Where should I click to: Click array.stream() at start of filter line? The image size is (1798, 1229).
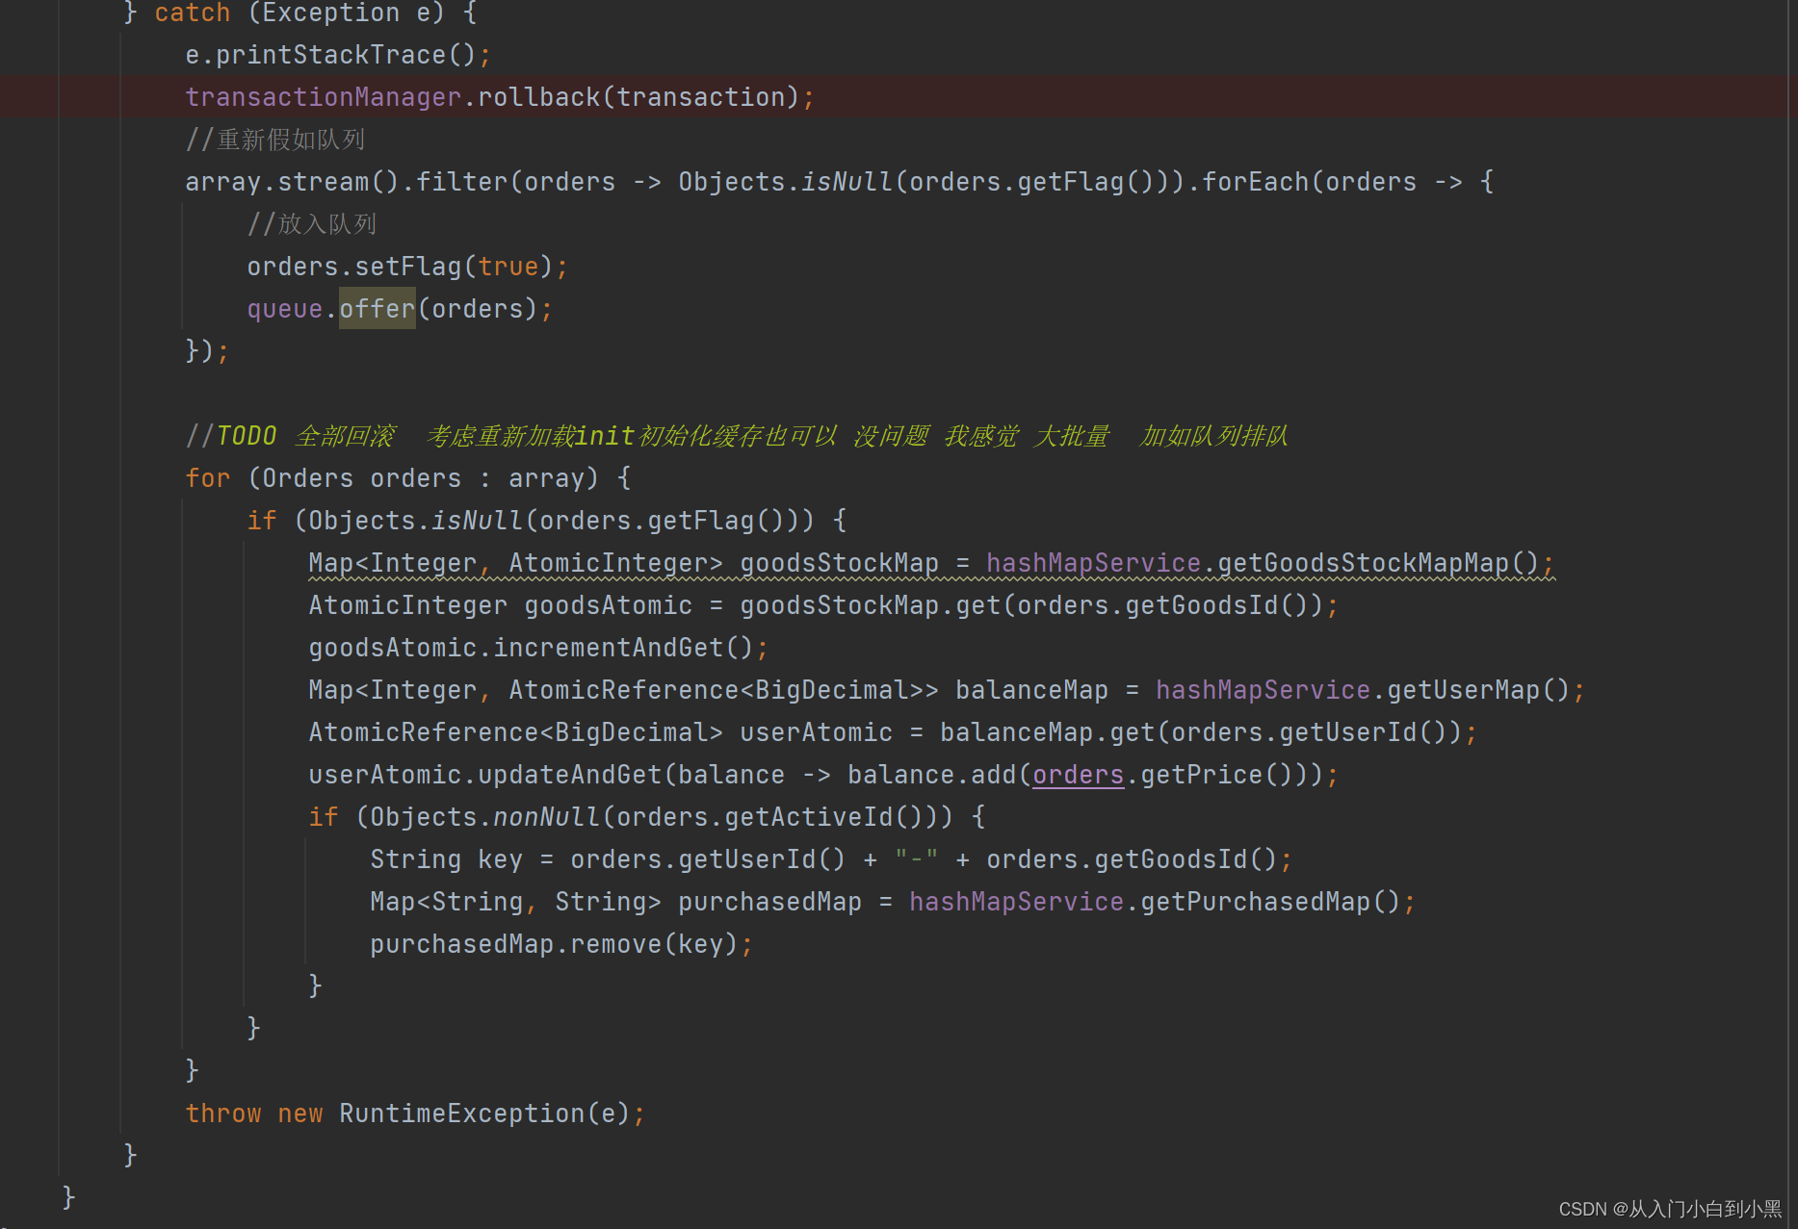pyautogui.click(x=292, y=182)
